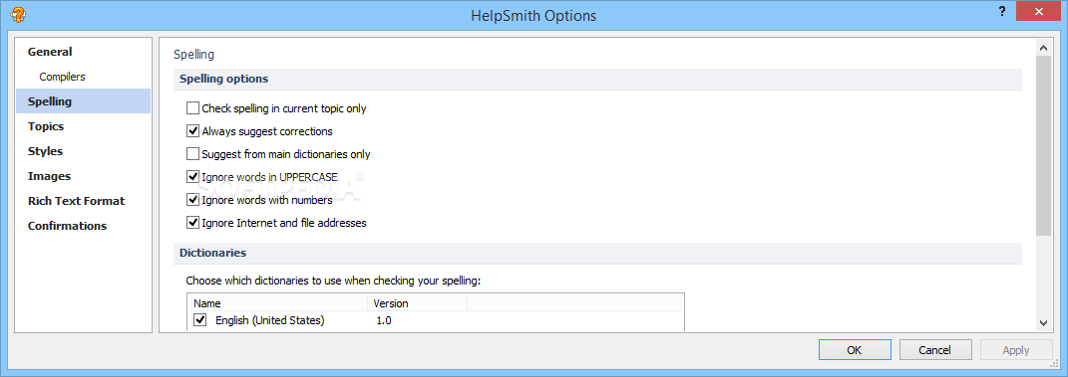Uncheck Ignore Internet and file addresses
The width and height of the screenshot is (1068, 377).
coord(192,222)
